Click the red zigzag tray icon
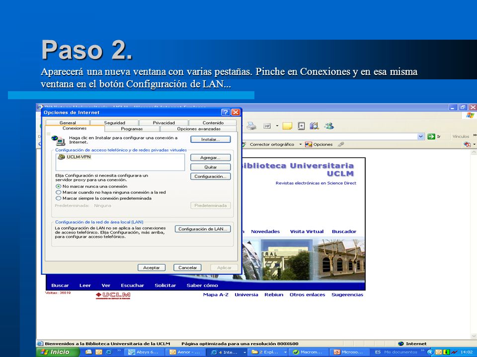The width and height of the screenshot is (477, 357). 454,352
